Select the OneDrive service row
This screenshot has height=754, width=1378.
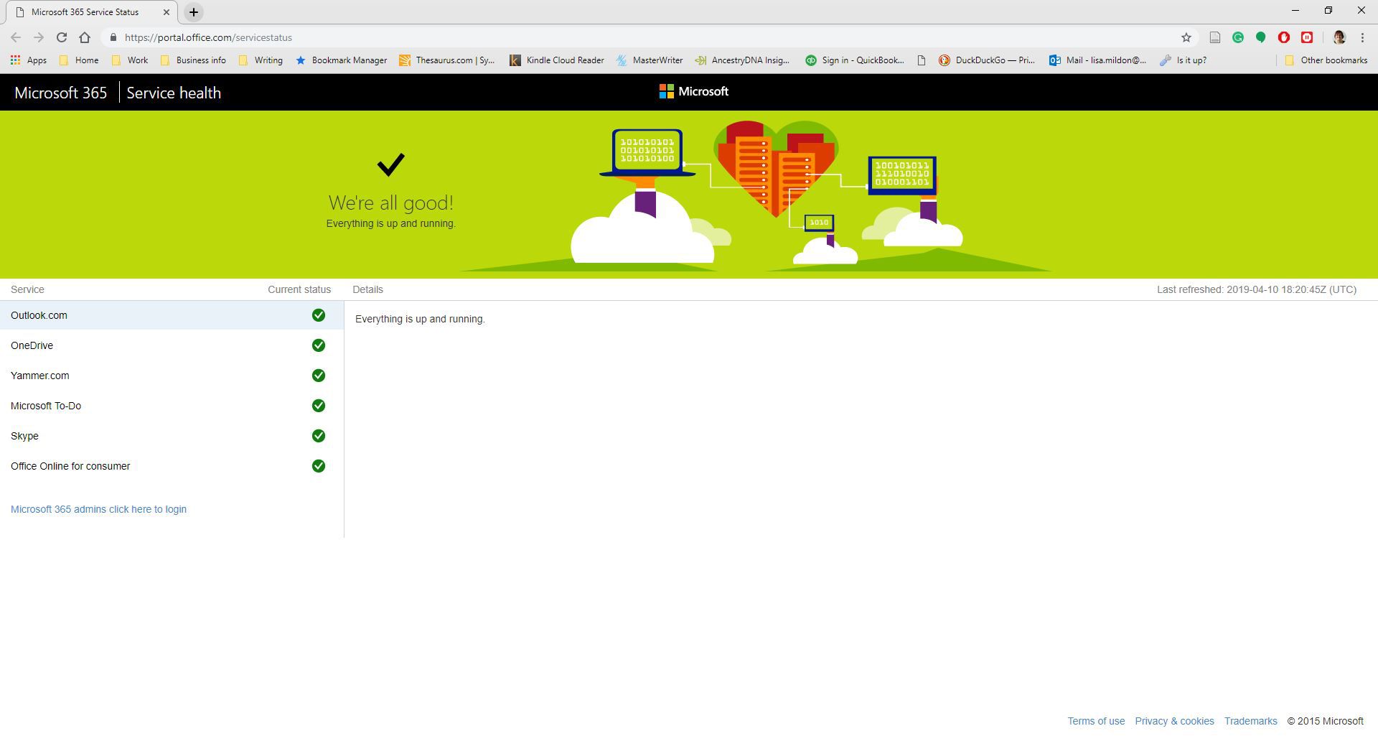[172, 345]
